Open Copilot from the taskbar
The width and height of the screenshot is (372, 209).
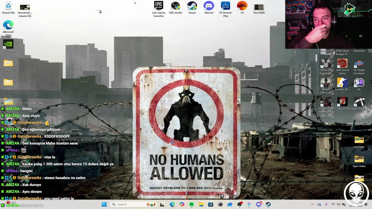pos(182,204)
